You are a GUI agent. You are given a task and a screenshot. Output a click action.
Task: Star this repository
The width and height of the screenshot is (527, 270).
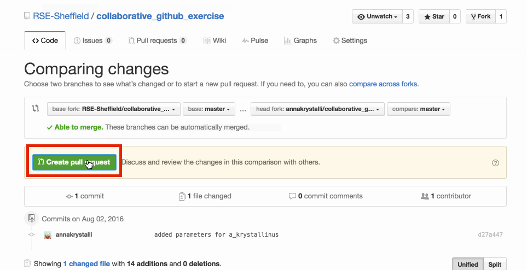pyautogui.click(x=434, y=16)
